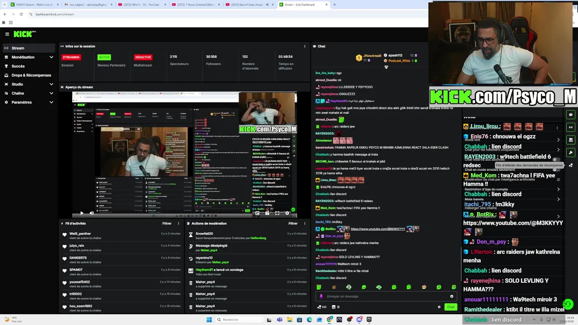Switch to Best of Deep House tab
578x325 pixels.
point(249,5)
